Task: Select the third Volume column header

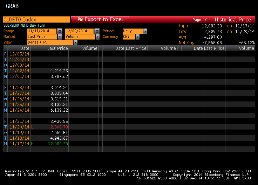Action: [240, 48]
